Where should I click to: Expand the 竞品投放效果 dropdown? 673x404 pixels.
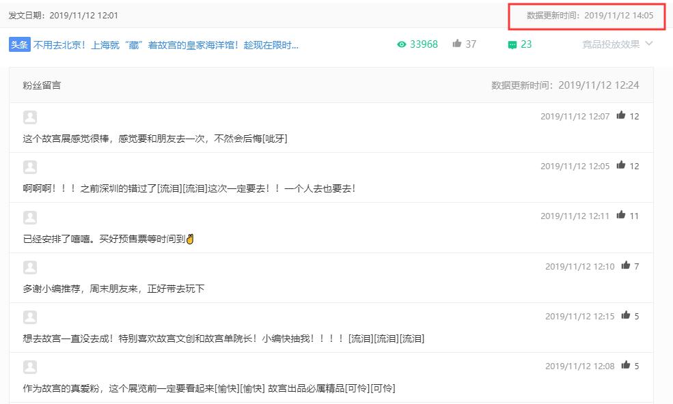[611, 44]
